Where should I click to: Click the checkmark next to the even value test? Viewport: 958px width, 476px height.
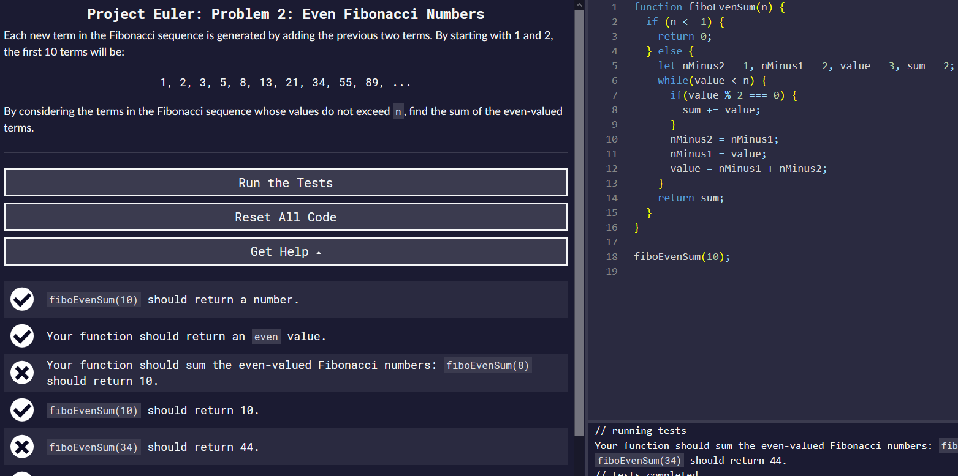(x=22, y=336)
